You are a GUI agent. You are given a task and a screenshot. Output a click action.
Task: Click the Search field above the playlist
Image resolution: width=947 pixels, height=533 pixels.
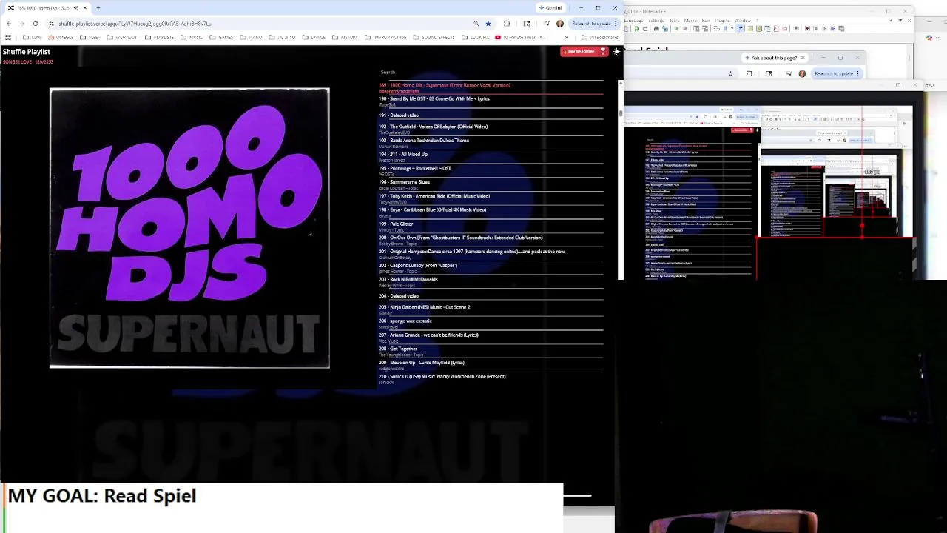coord(491,72)
